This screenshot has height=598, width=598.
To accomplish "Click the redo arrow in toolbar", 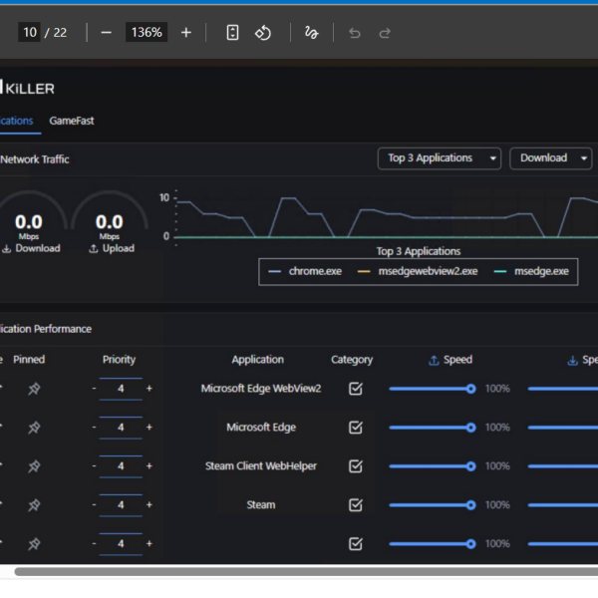I will click(x=385, y=33).
